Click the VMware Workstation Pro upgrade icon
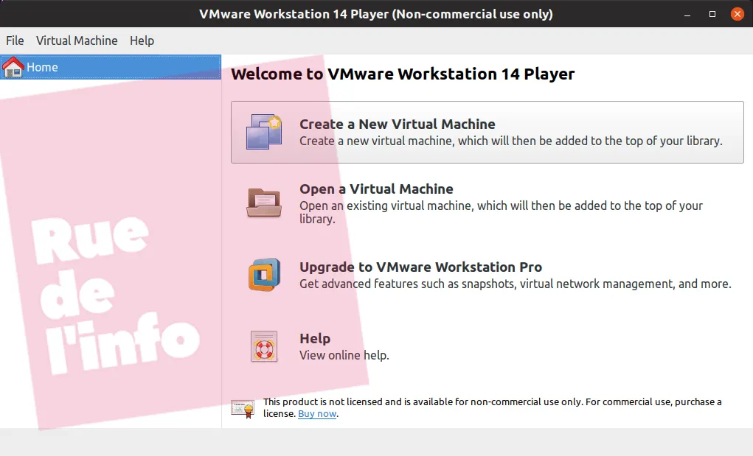 tap(264, 275)
